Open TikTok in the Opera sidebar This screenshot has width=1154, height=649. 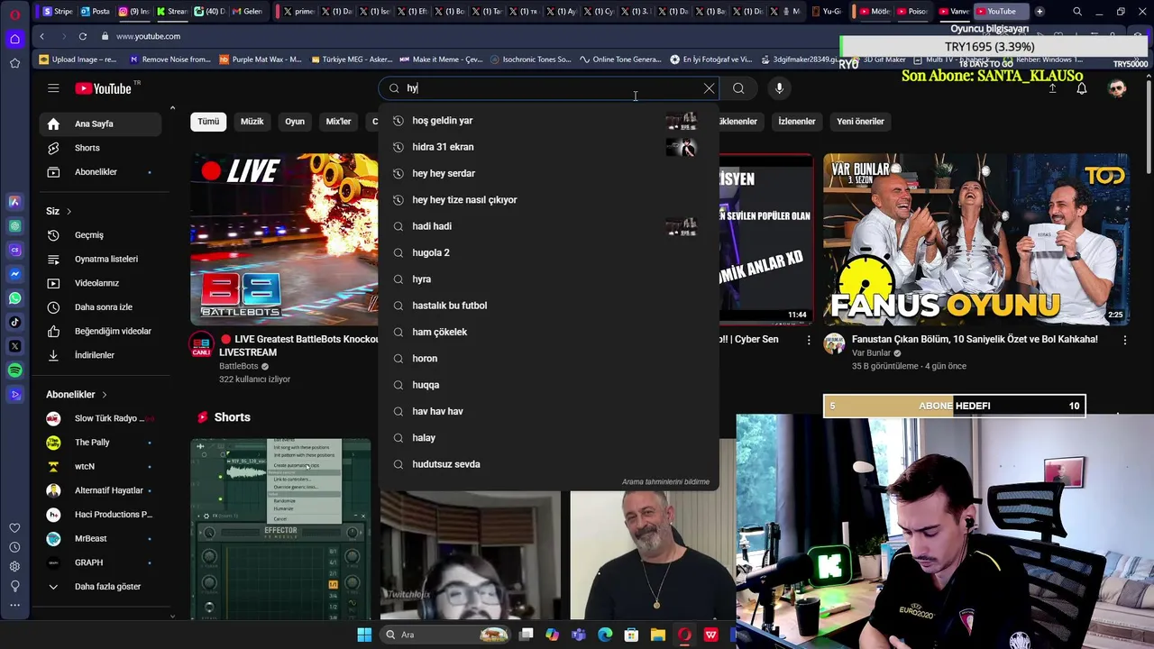(x=14, y=322)
